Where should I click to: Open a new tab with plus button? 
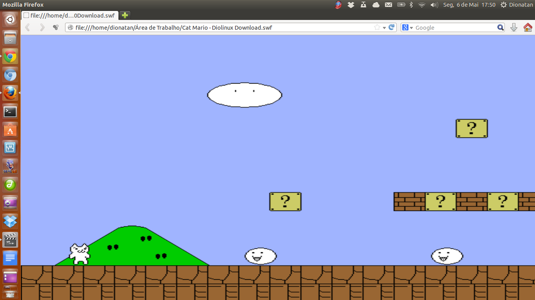[125, 16]
